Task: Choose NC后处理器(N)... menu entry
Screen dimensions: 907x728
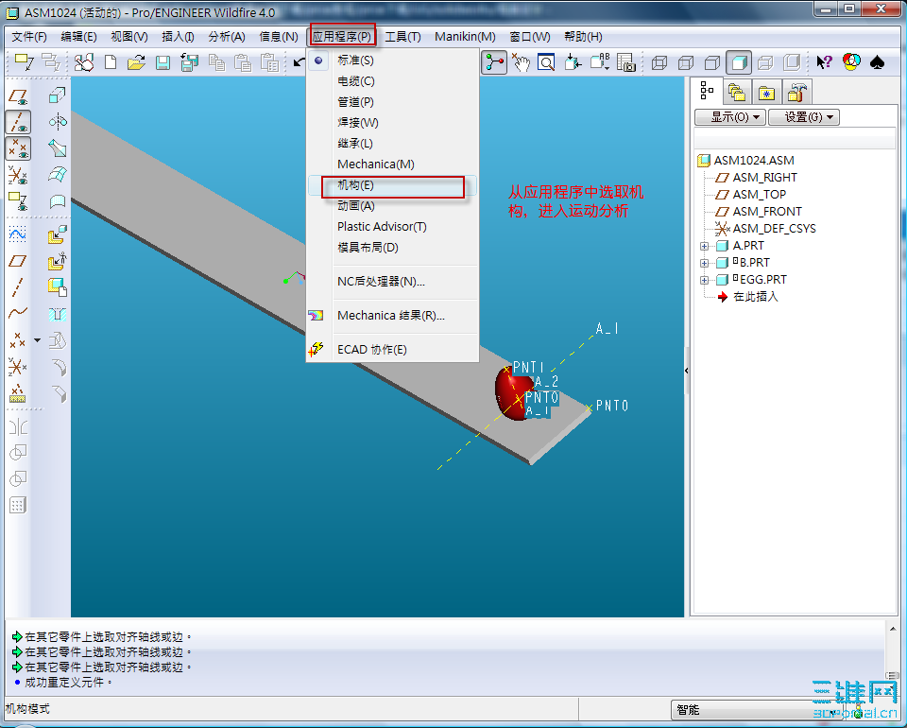Action: click(392, 282)
